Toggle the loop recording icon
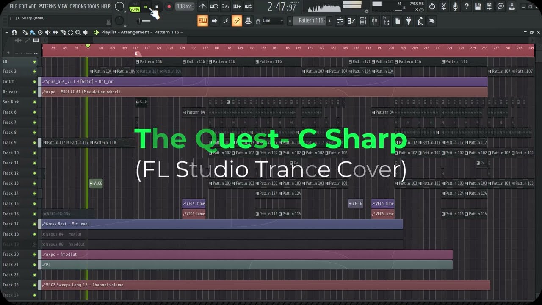Screen dimensions: 542x305 click(248, 6)
